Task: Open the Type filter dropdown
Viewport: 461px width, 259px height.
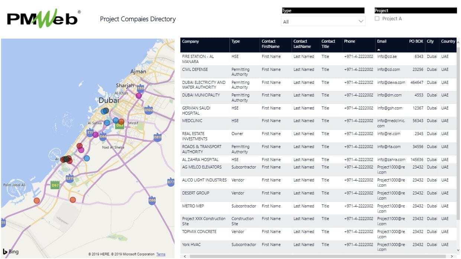Action: point(323,22)
